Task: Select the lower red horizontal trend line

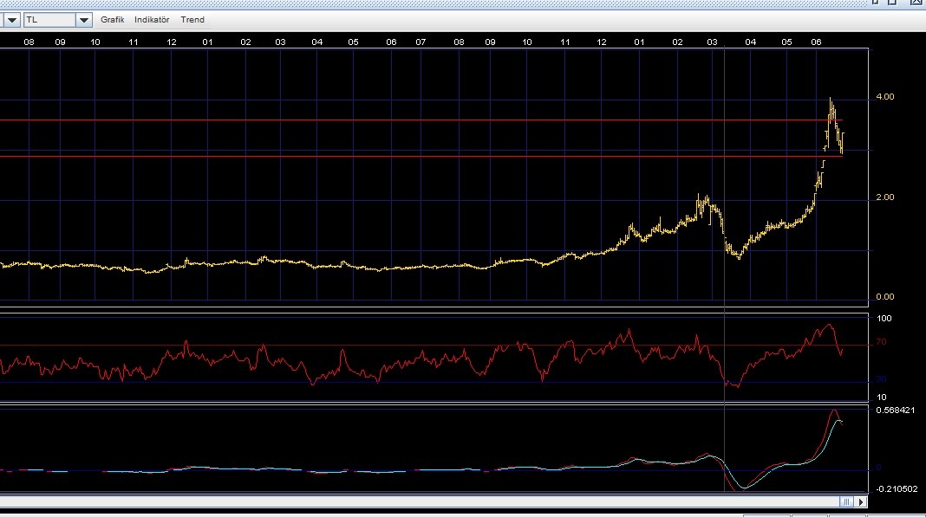Action: [421, 157]
